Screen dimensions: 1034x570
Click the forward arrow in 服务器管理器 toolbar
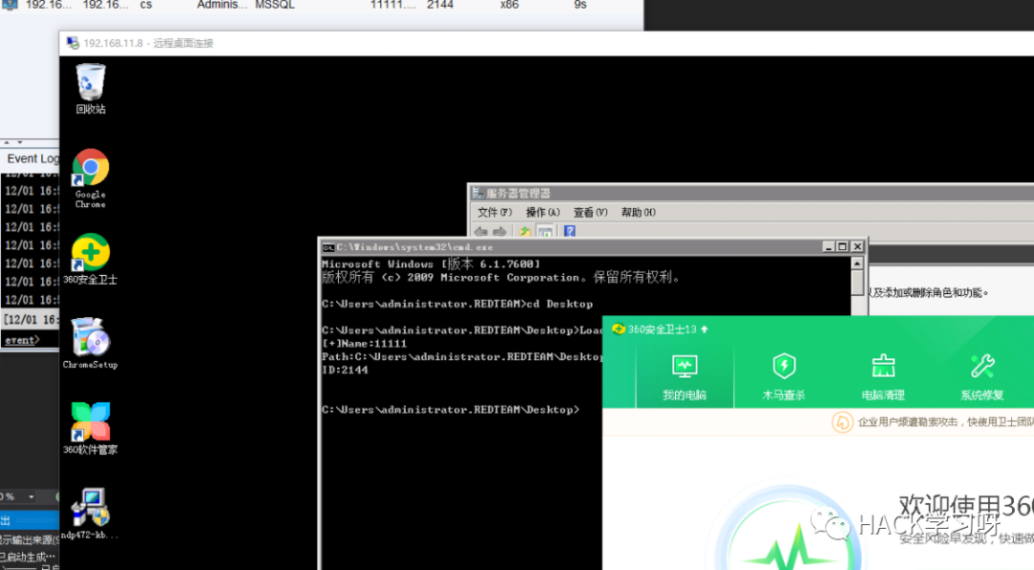[x=500, y=232]
